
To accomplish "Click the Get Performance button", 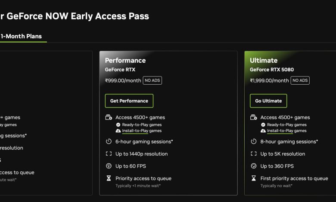I will [x=129, y=101].
